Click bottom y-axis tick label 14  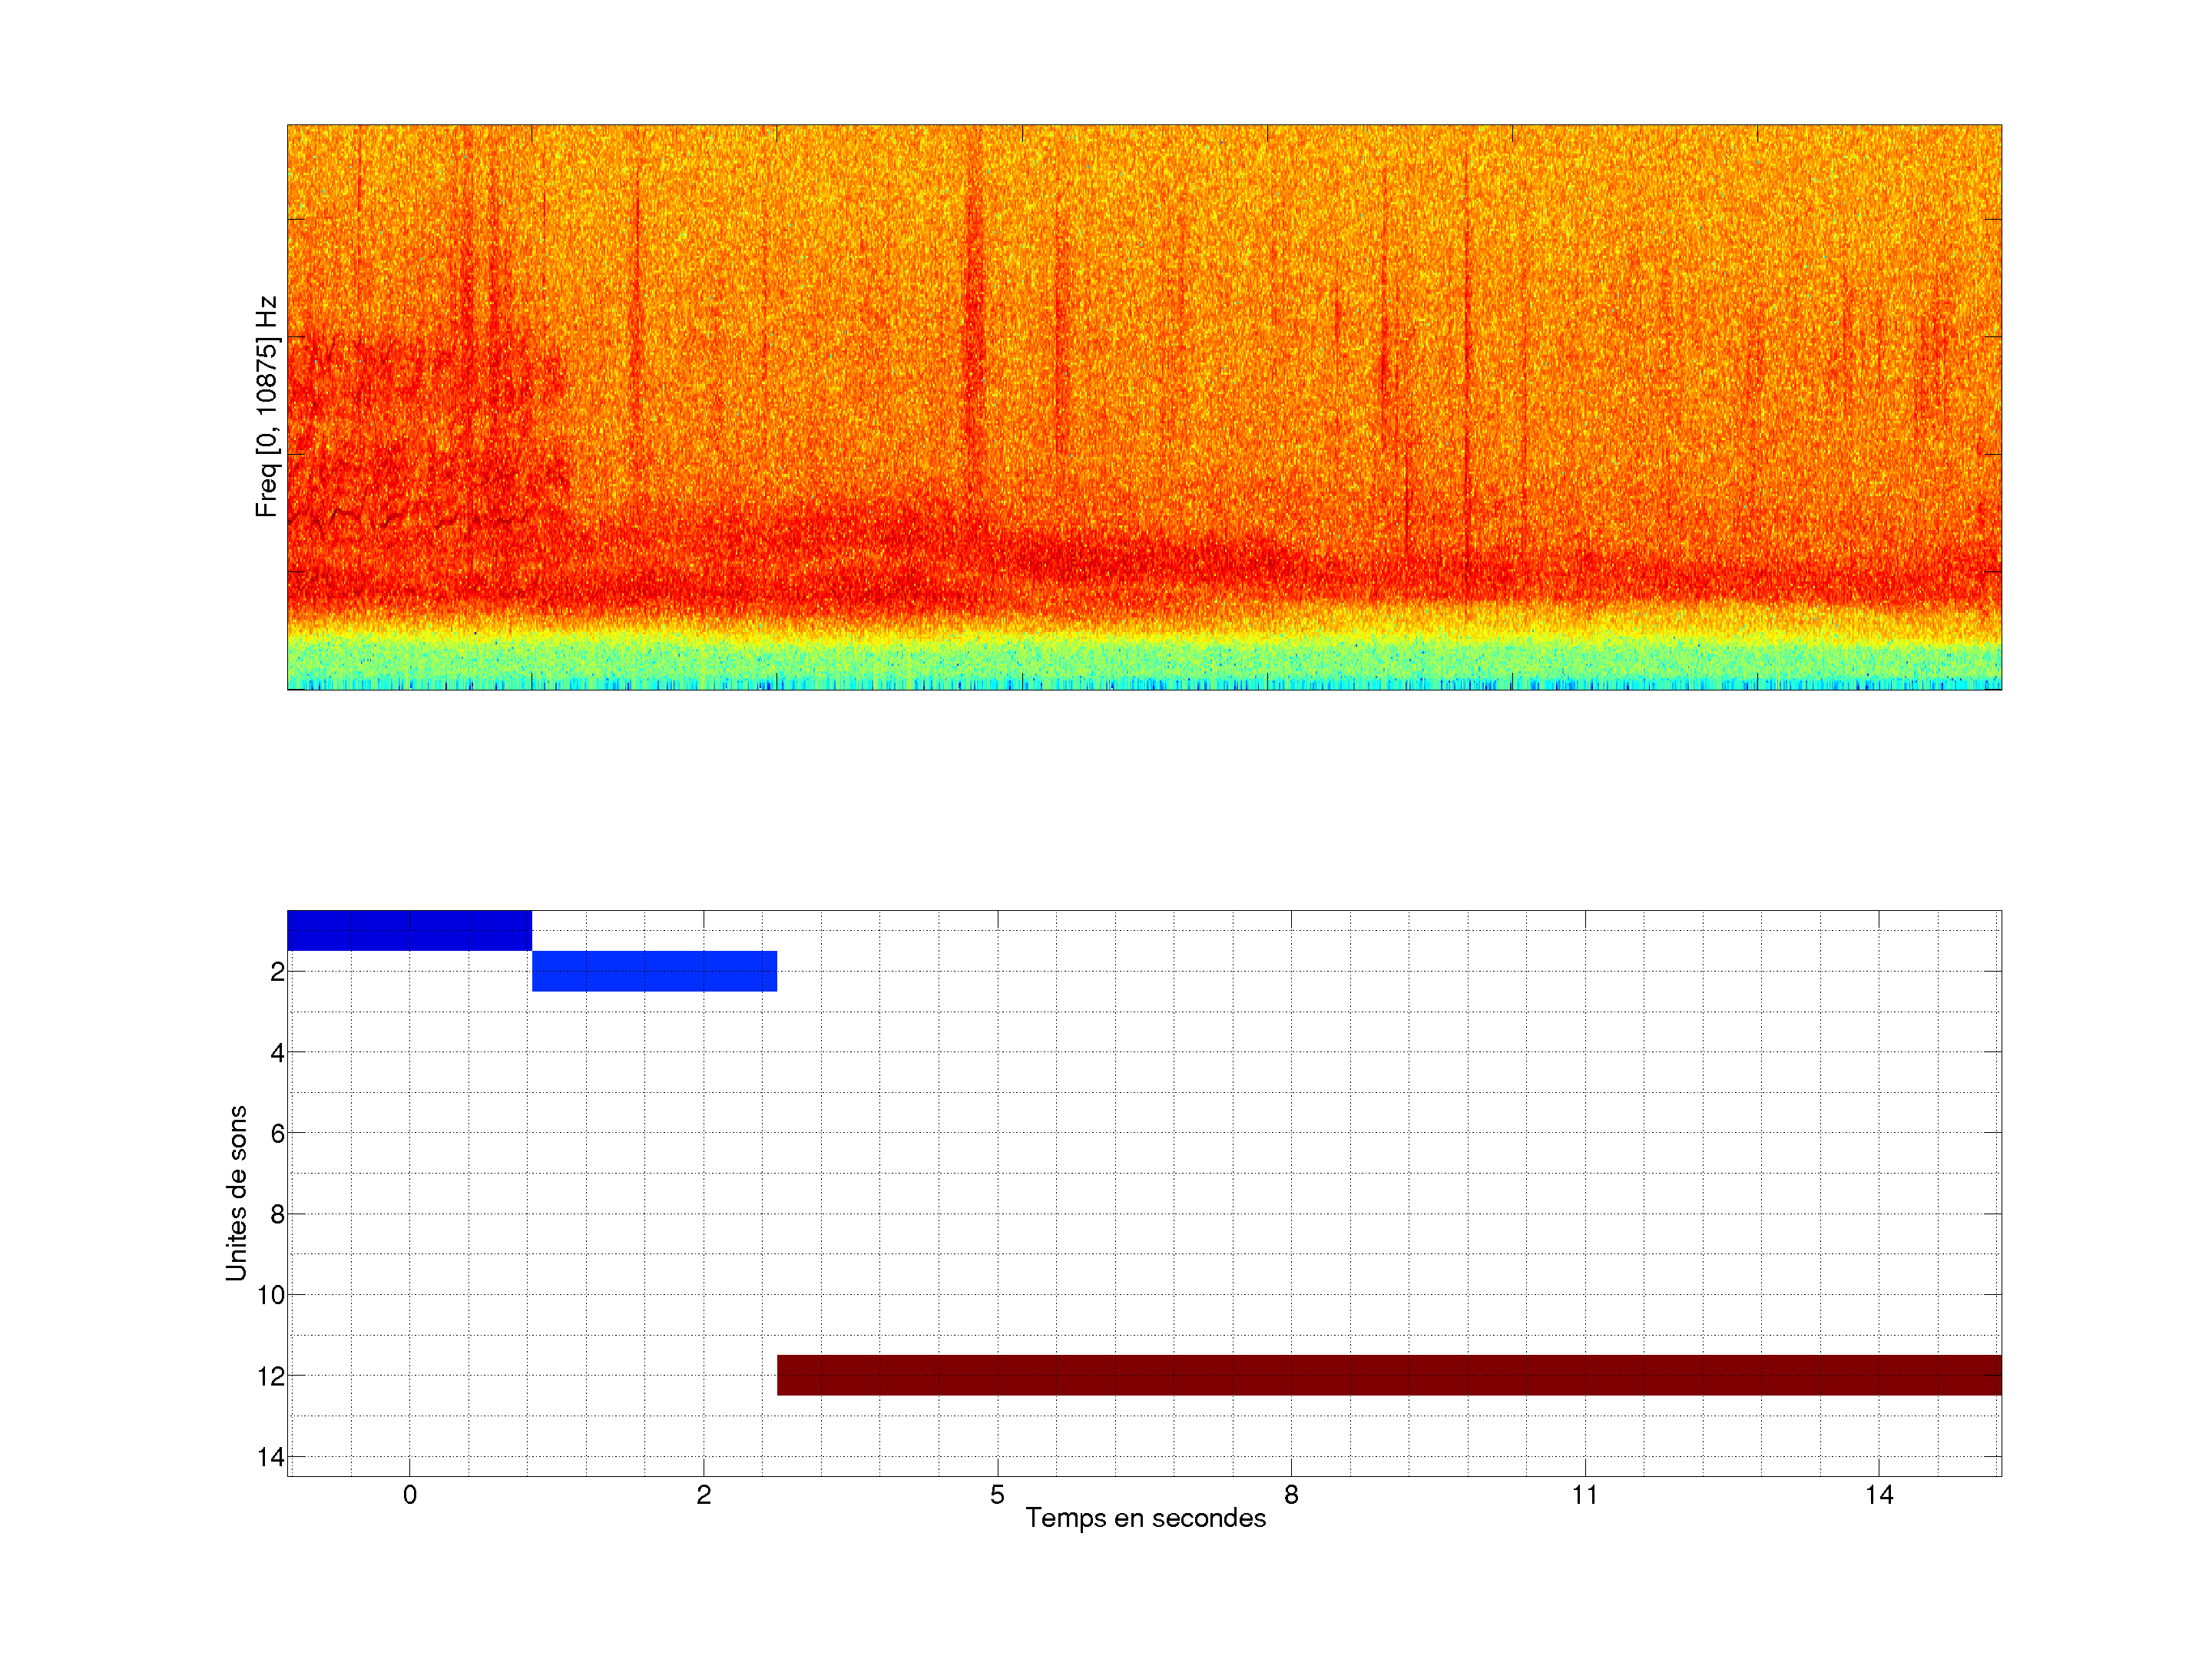click(271, 1457)
